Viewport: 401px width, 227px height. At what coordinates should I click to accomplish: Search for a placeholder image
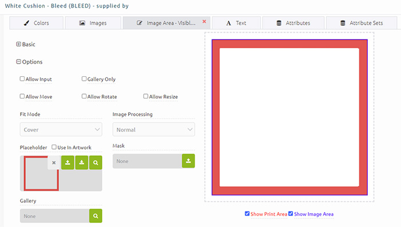pos(96,162)
